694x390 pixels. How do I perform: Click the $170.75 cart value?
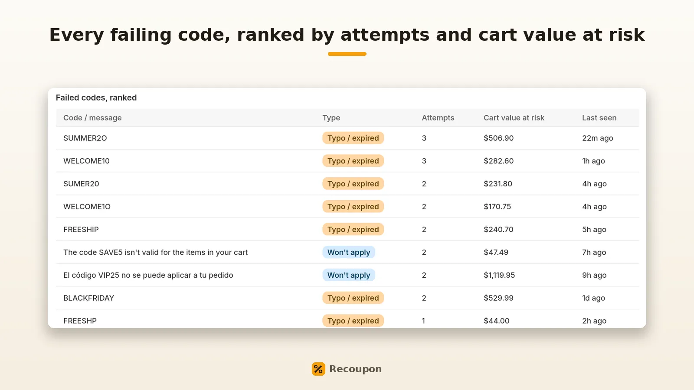(497, 207)
